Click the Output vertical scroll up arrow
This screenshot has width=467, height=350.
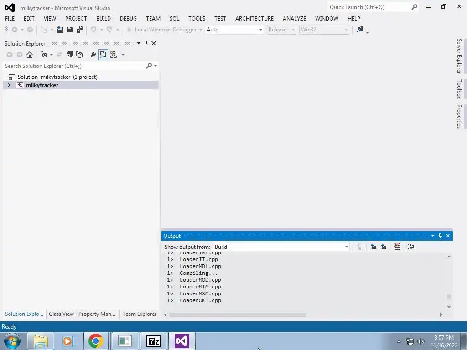(449, 257)
